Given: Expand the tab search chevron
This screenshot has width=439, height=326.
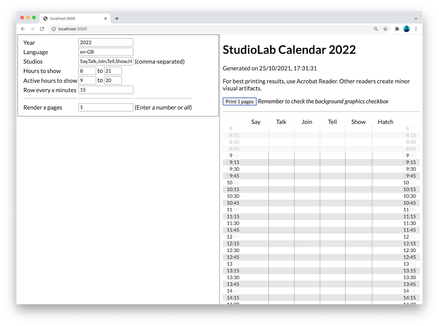Looking at the screenshot, I should tap(416, 18).
